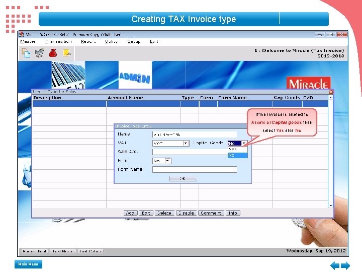Image resolution: width=362 pixels, height=272 pixels.
Task: Click the Edit button
Action: click(146, 213)
